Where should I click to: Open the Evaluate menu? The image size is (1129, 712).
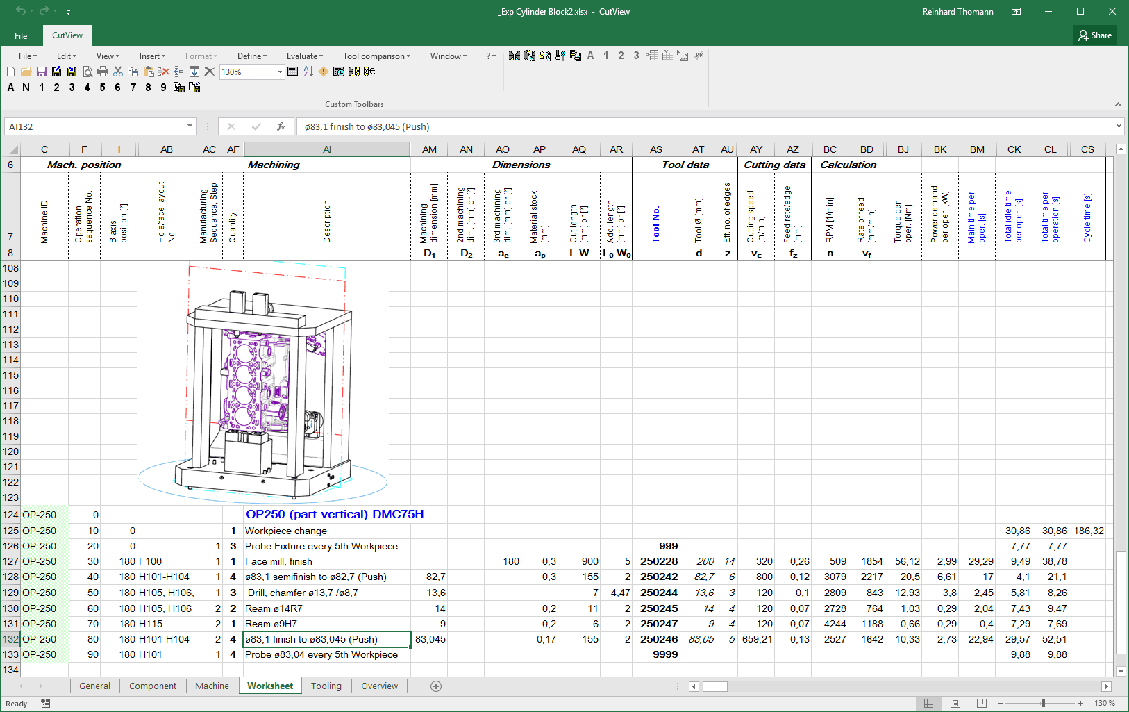[305, 56]
